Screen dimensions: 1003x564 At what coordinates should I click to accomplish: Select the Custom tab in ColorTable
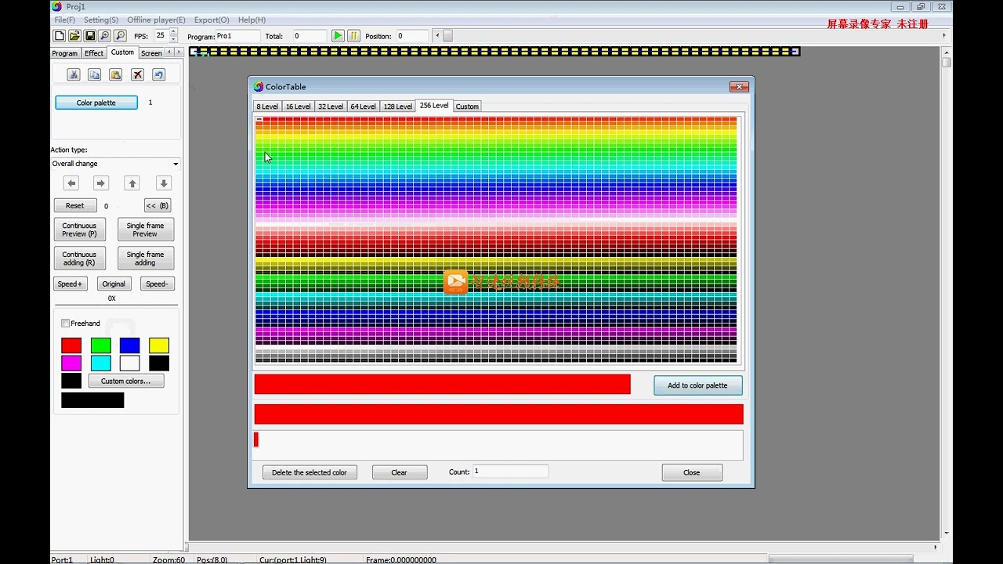point(467,107)
